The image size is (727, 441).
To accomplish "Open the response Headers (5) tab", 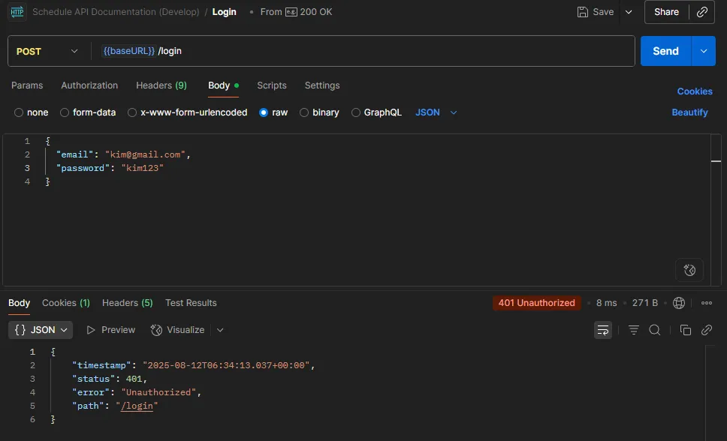I will tap(127, 303).
